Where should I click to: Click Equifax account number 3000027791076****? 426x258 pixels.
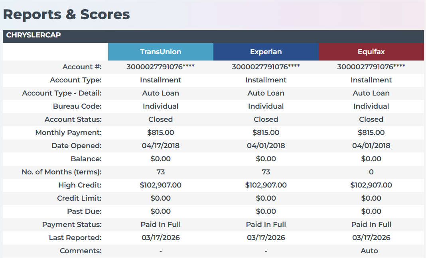point(371,67)
